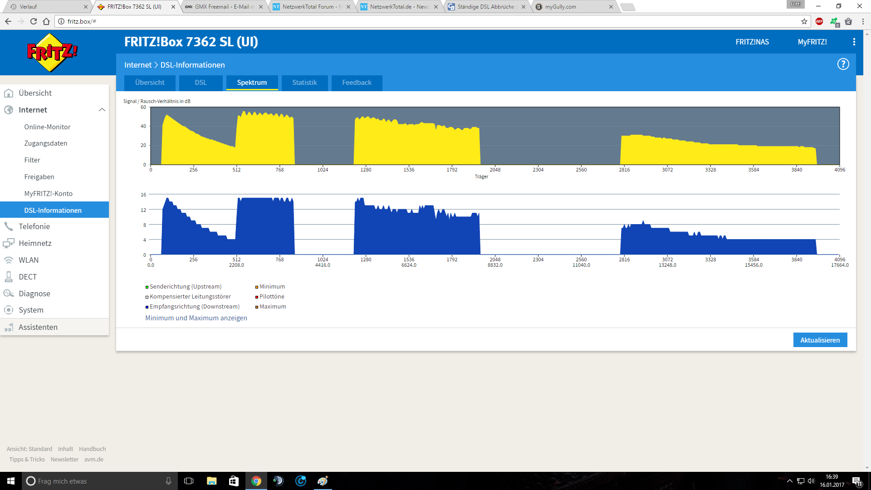Open the AdBlock Plus extension icon
The width and height of the screenshot is (871, 490).
[x=819, y=21]
